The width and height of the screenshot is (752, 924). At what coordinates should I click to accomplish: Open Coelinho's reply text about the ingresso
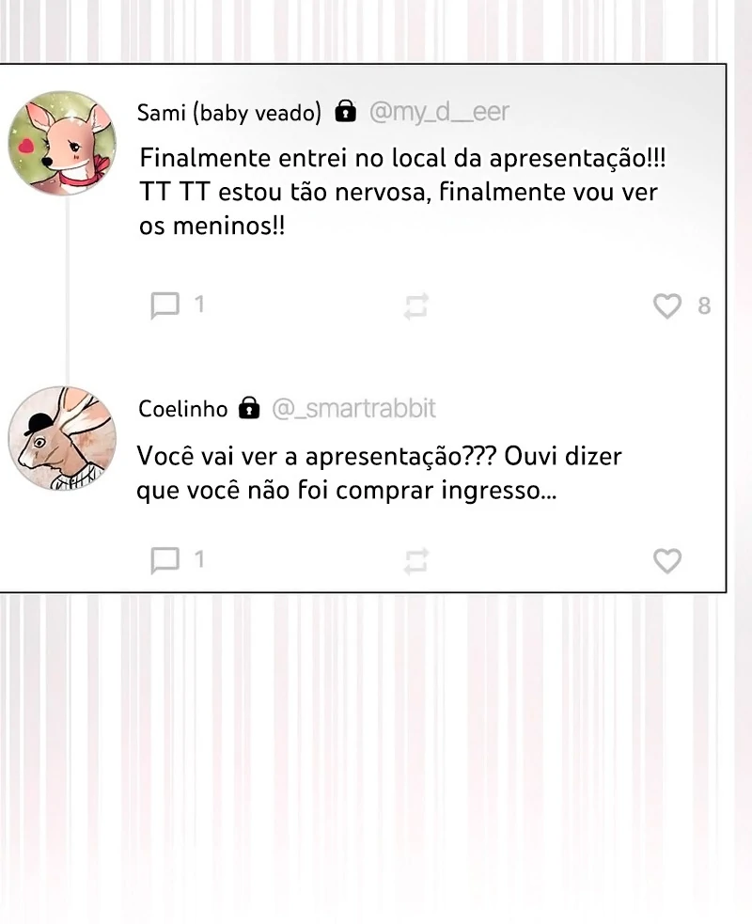[379, 473]
